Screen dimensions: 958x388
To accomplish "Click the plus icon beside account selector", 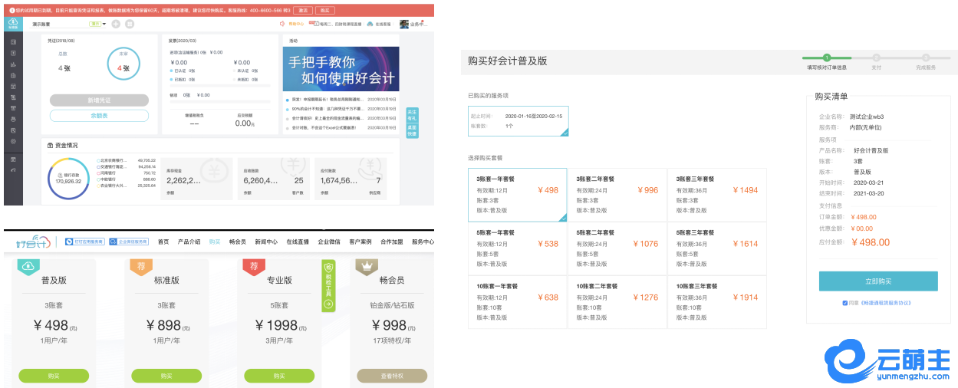I will (x=116, y=25).
